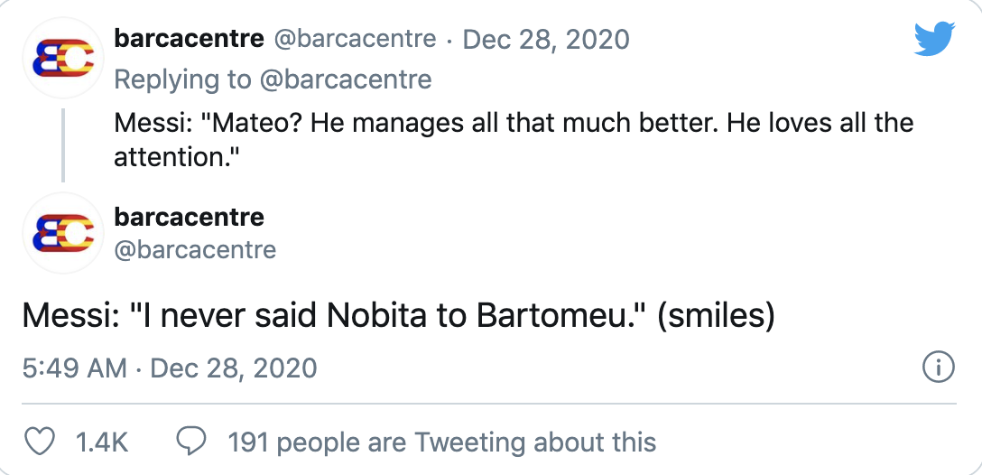Click the barcacentre avatar beside main tweet
This screenshot has width=982, height=475.
coord(62,232)
